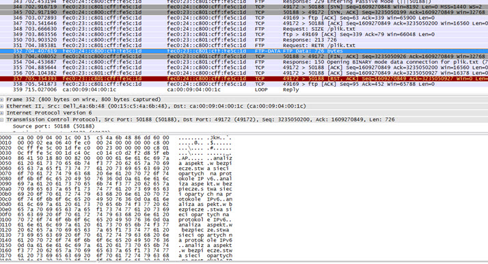Select packet 353 FIN, ACK row
The width and height of the screenshot is (488, 264).
(x=244, y=57)
